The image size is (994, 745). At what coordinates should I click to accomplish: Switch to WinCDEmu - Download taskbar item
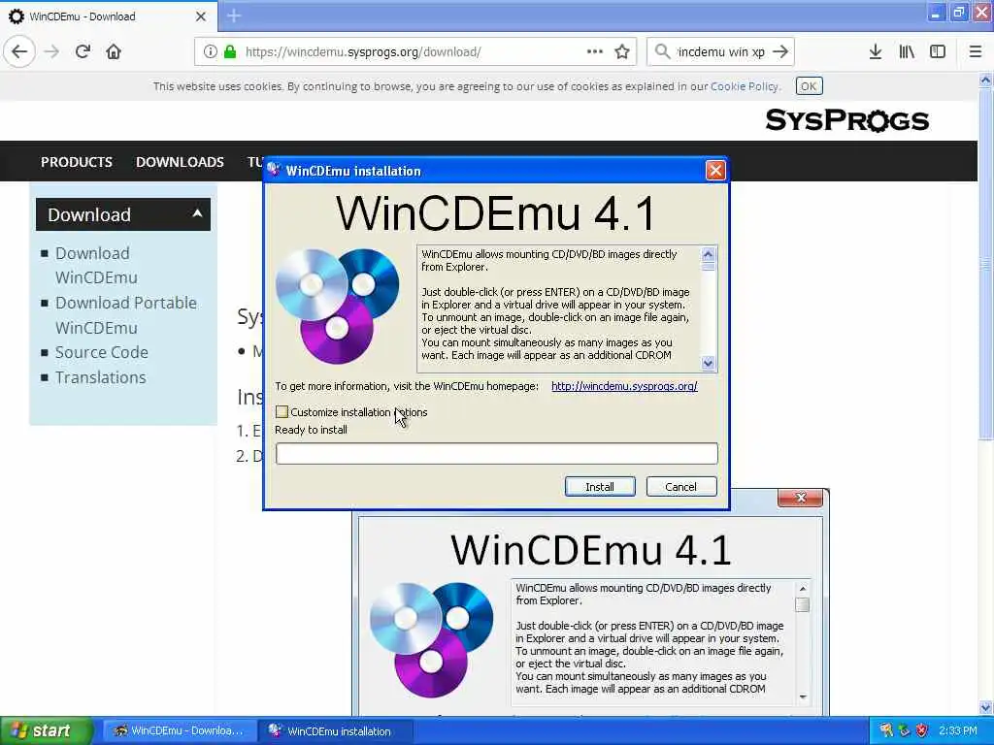pyautogui.click(x=180, y=731)
